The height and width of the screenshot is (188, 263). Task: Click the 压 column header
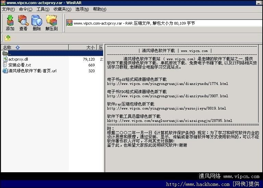click(100, 48)
